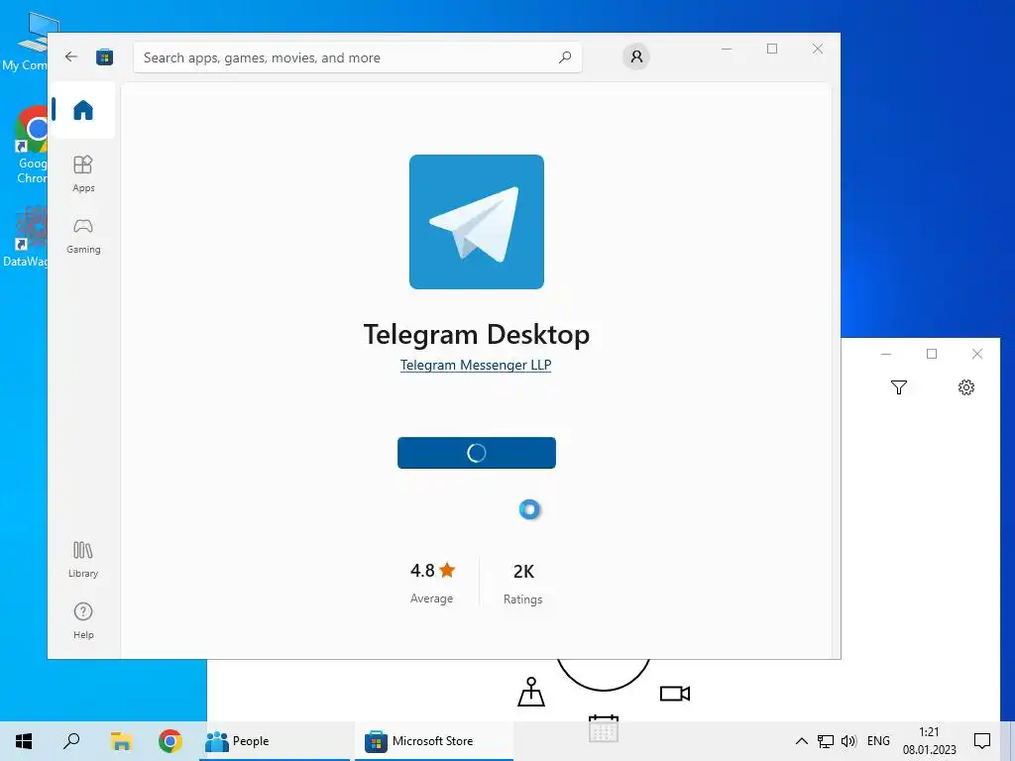Maximize the People window
1015x761 pixels.
coord(932,354)
